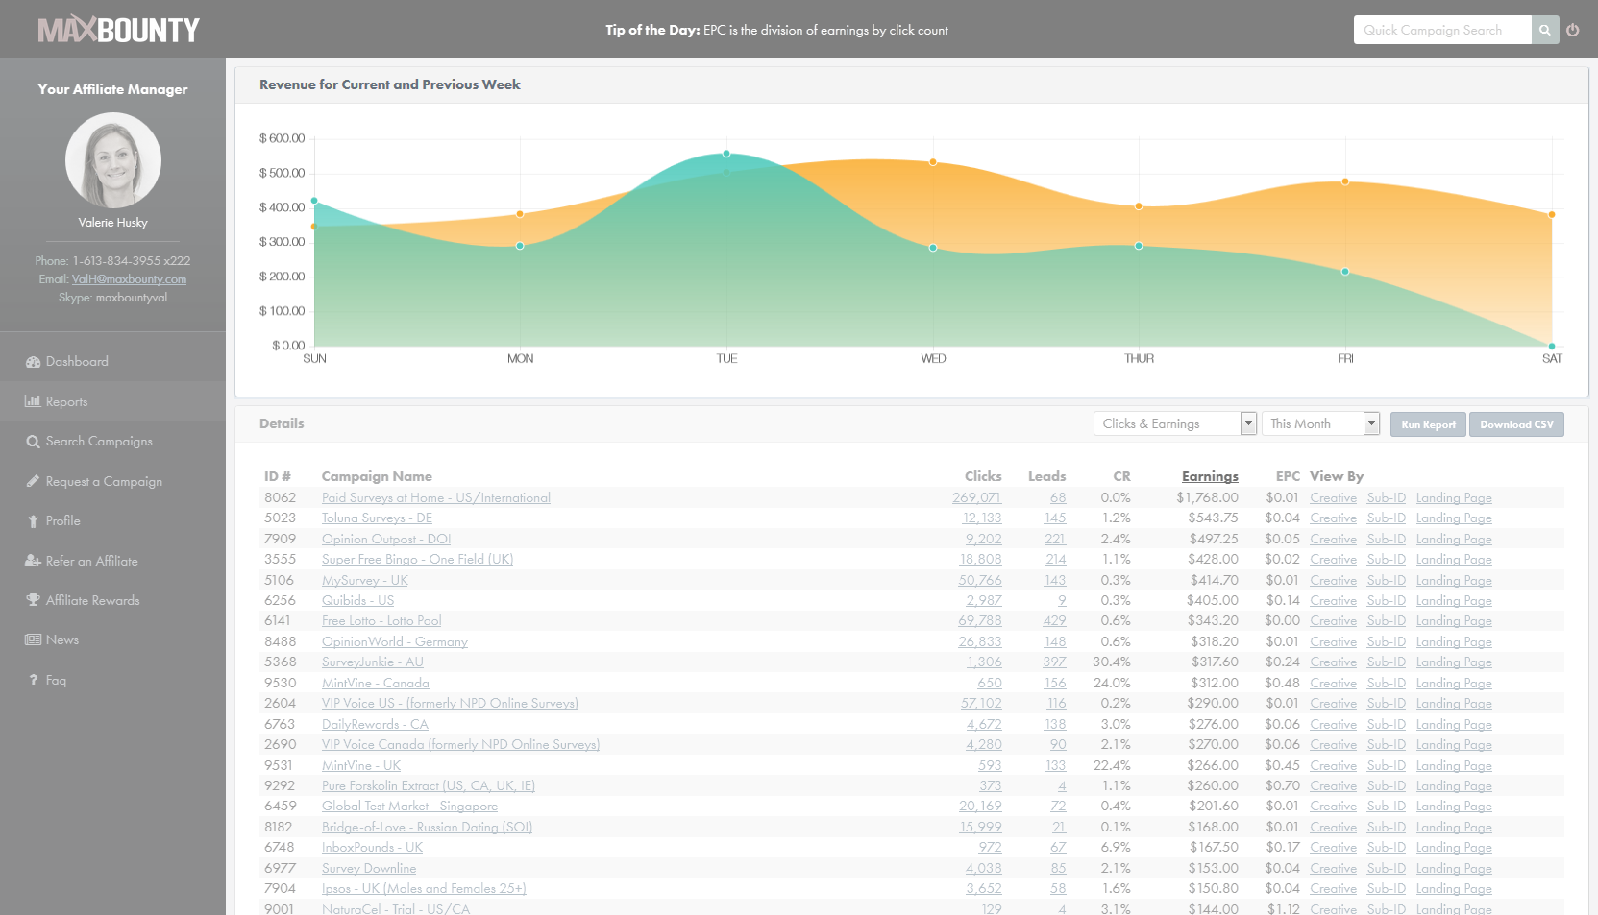The height and width of the screenshot is (915, 1598).
Task: Open Global Test Market - Singapore campaign
Action: tap(409, 806)
